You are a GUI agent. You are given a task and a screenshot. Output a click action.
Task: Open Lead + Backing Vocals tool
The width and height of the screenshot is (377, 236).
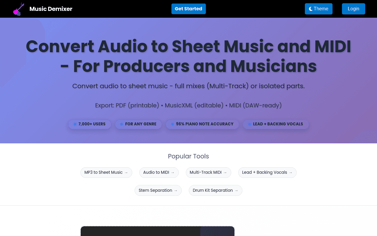point(267,173)
